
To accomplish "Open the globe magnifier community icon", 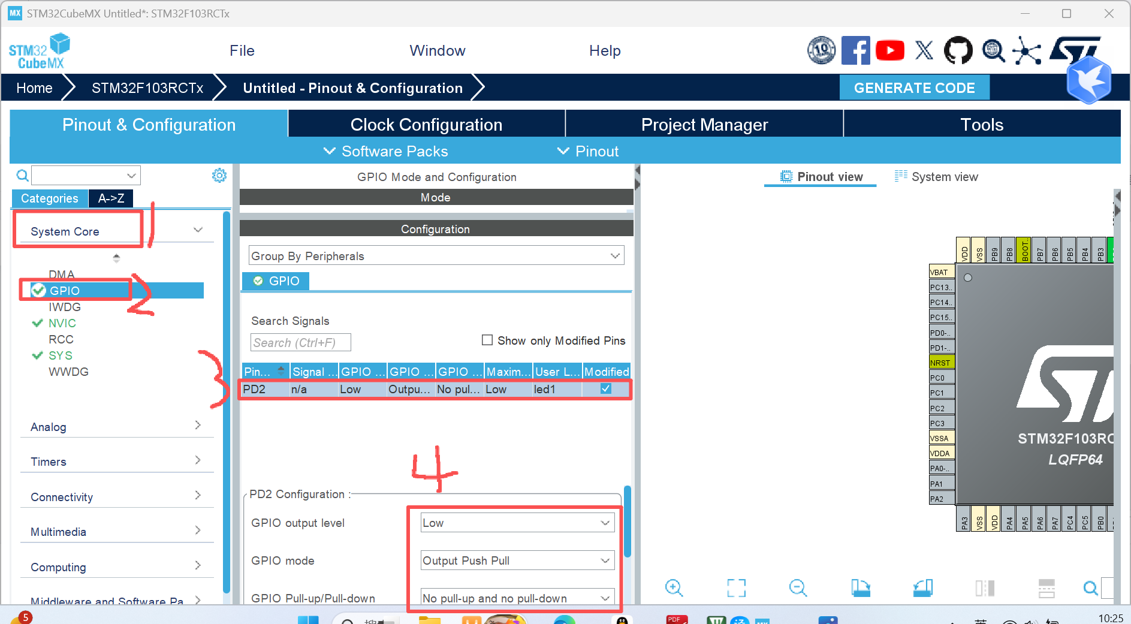I will (x=993, y=50).
